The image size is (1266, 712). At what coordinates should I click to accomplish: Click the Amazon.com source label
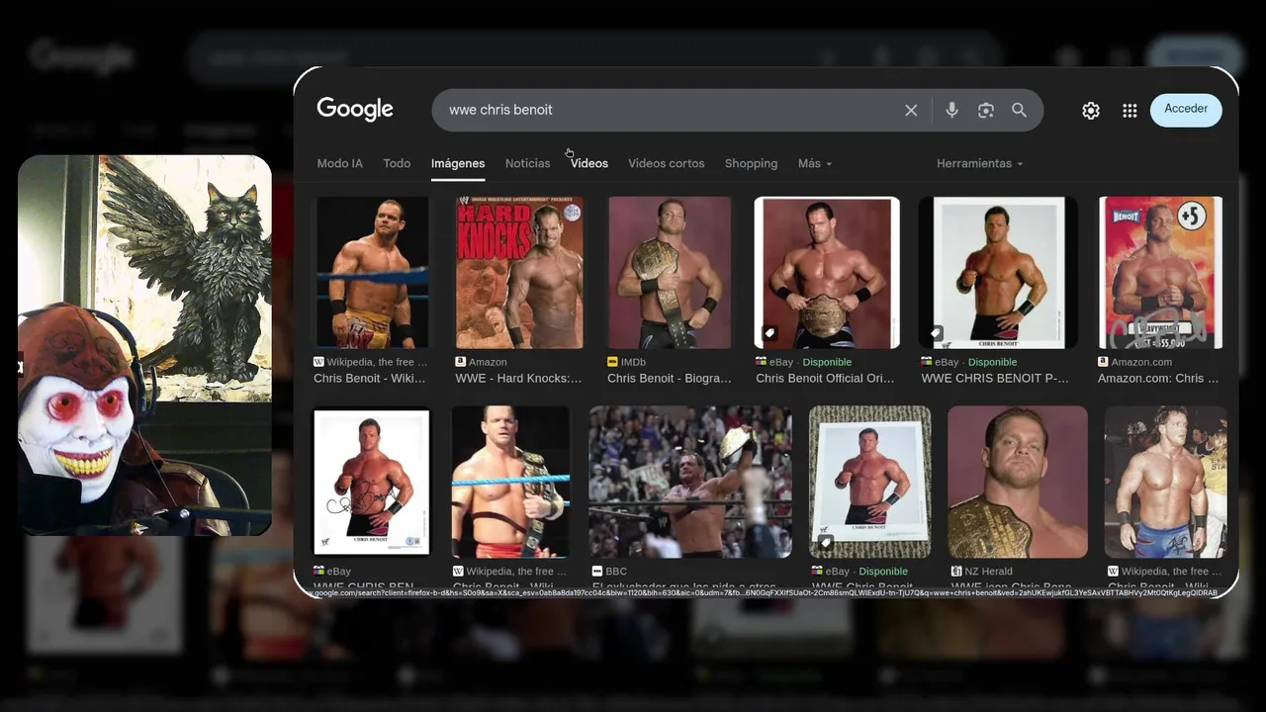point(1141,362)
